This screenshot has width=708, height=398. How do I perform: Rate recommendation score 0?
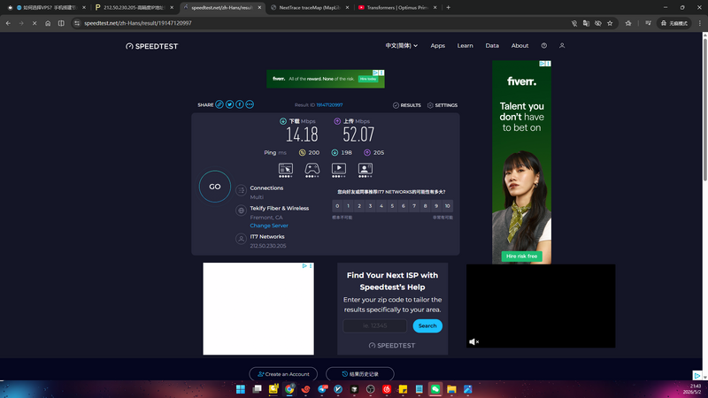point(337,206)
